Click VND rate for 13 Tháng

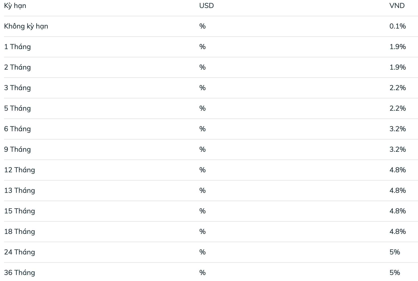click(x=397, y=191)
